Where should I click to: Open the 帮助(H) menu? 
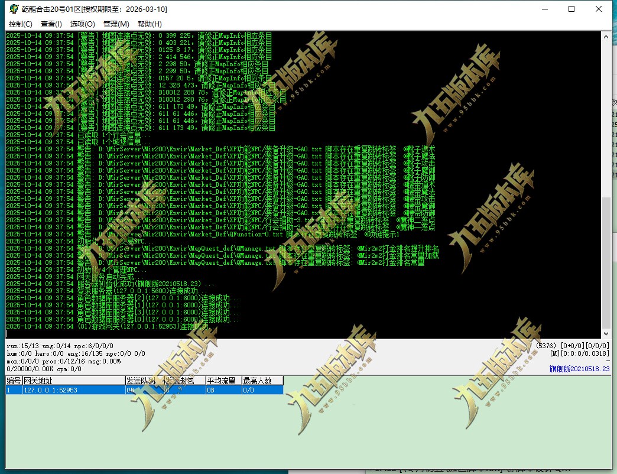point(150,24)
